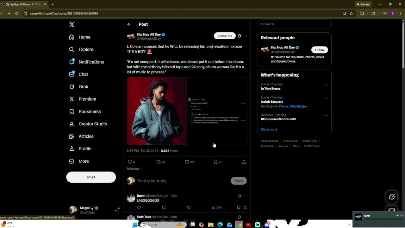Bookmark Barti's comment

(x=239, y=207)
